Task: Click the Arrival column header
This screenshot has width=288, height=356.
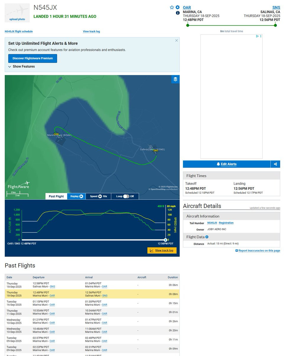Action: [89, 277]
